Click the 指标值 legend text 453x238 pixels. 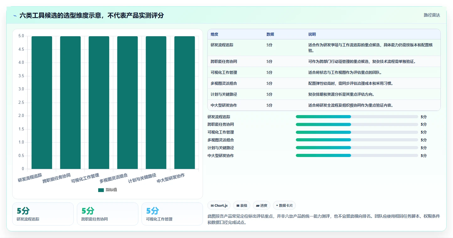click(x=111, y=190)
